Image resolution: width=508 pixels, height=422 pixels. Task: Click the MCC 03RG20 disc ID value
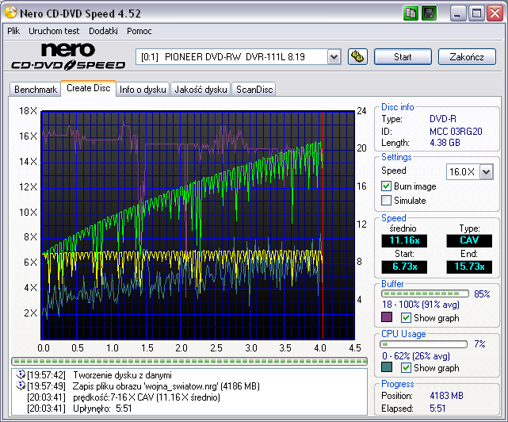coord(456,132)
